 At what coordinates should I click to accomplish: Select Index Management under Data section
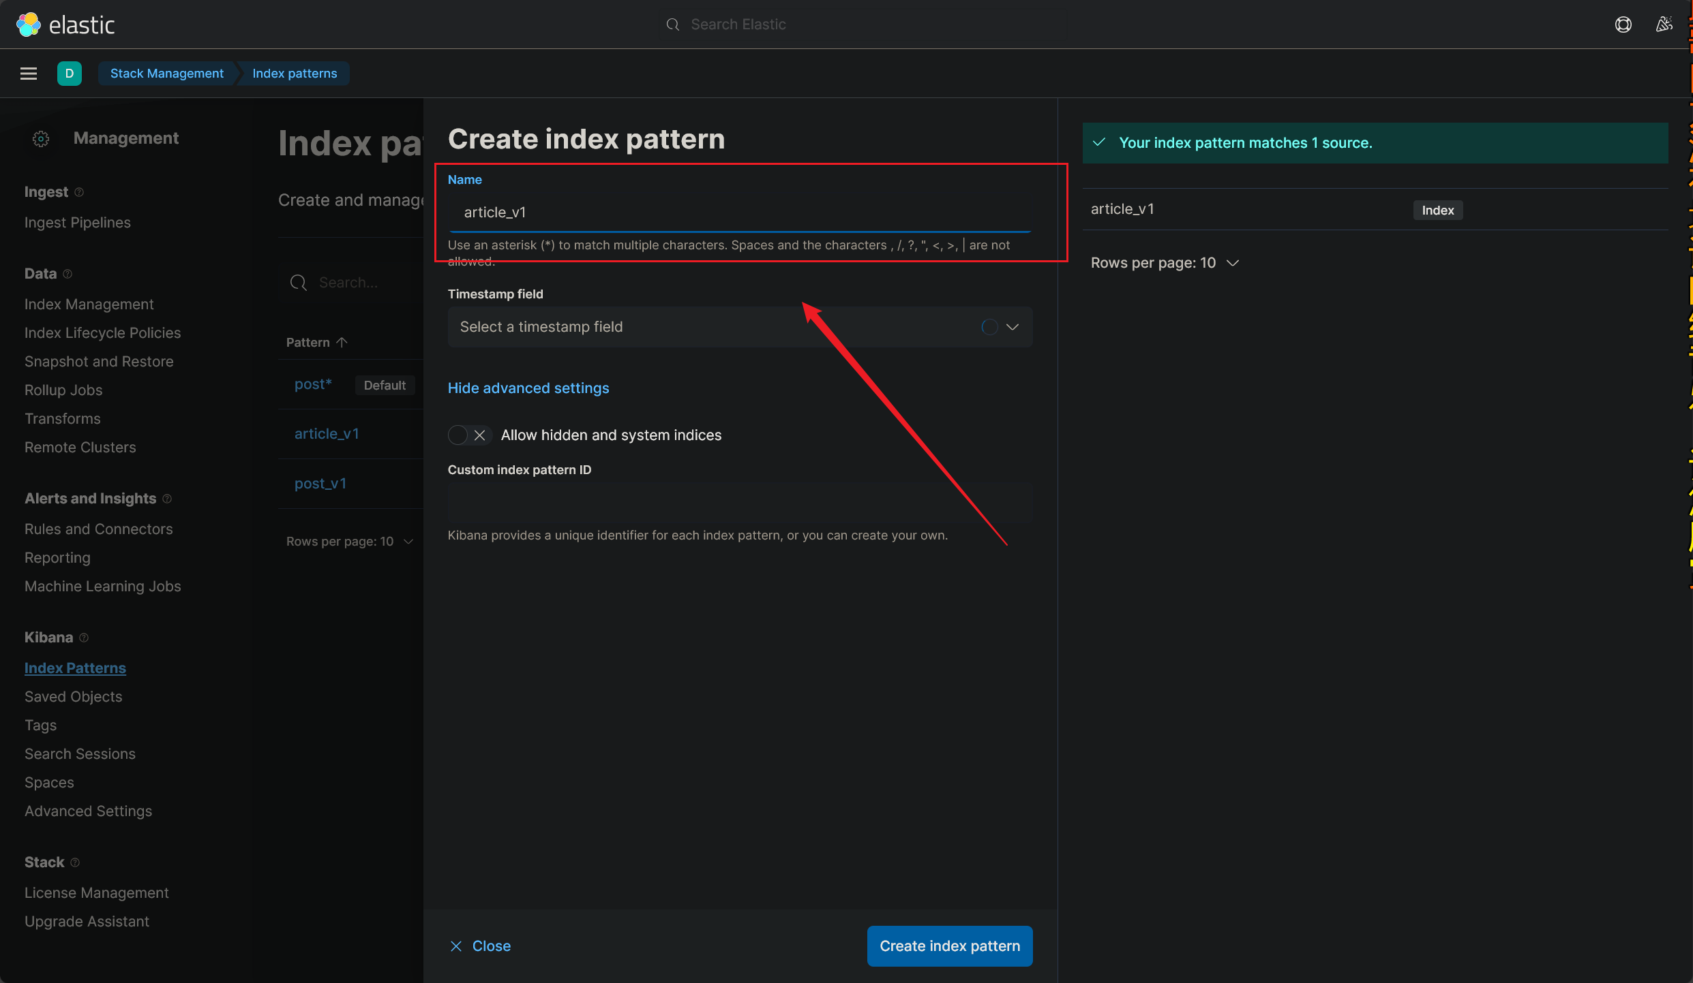(89, 303)
